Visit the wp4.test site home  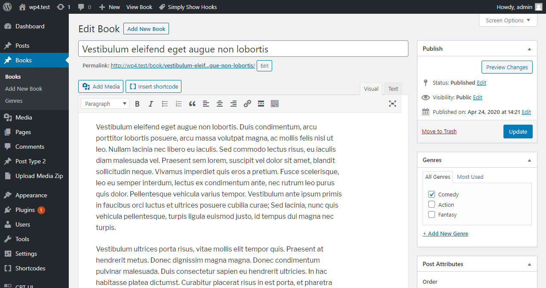[x=34, y=7]
